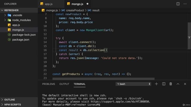This screenshot has height=107, width=191.
Task: Switch to the app.js tab
Action: [48, 4]
